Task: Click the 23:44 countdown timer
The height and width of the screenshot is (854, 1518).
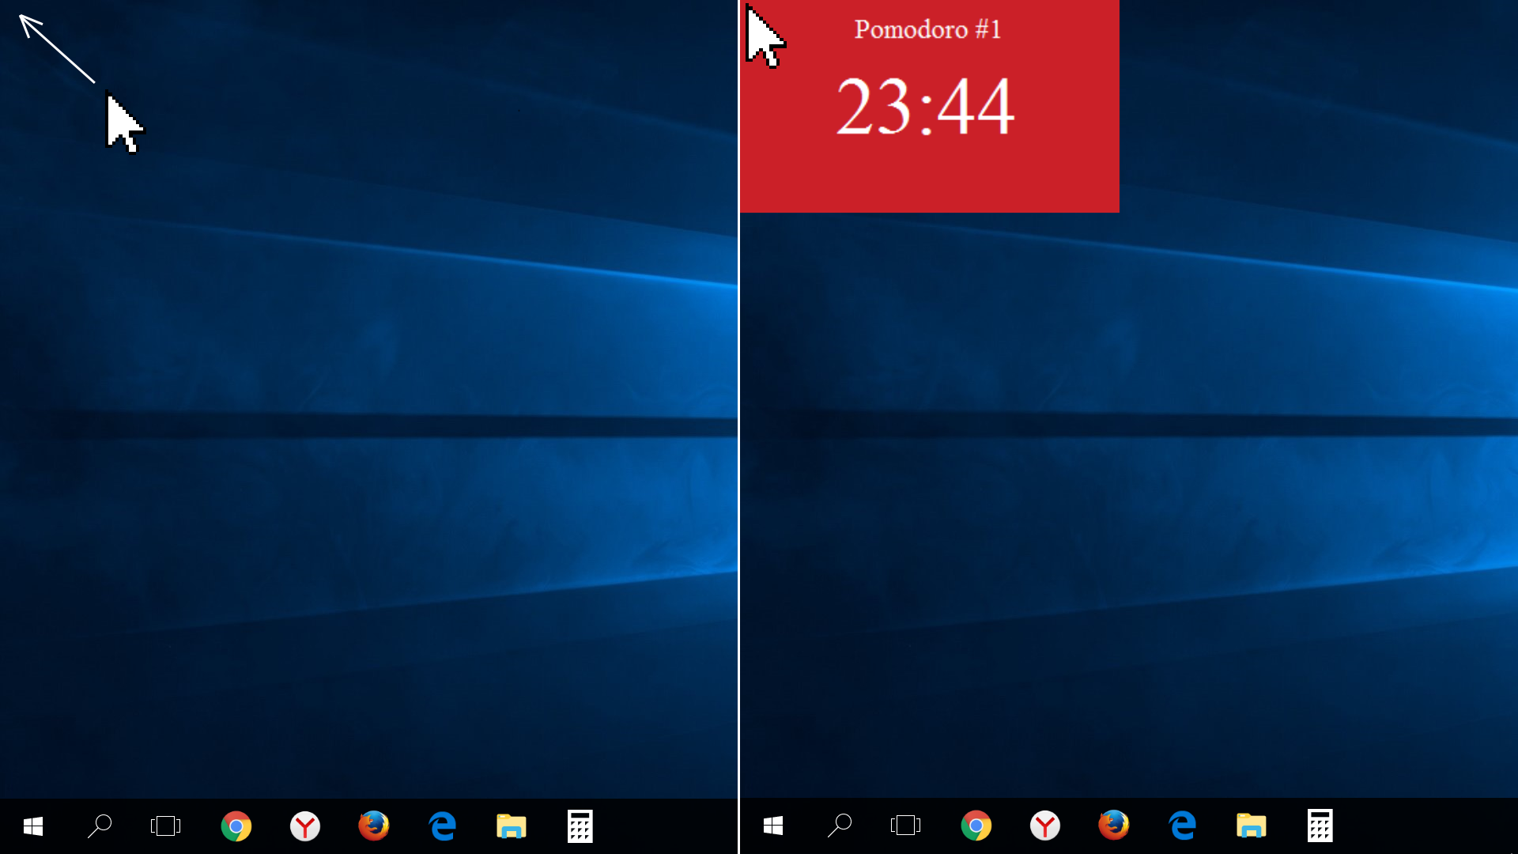Action: [925, 106]
